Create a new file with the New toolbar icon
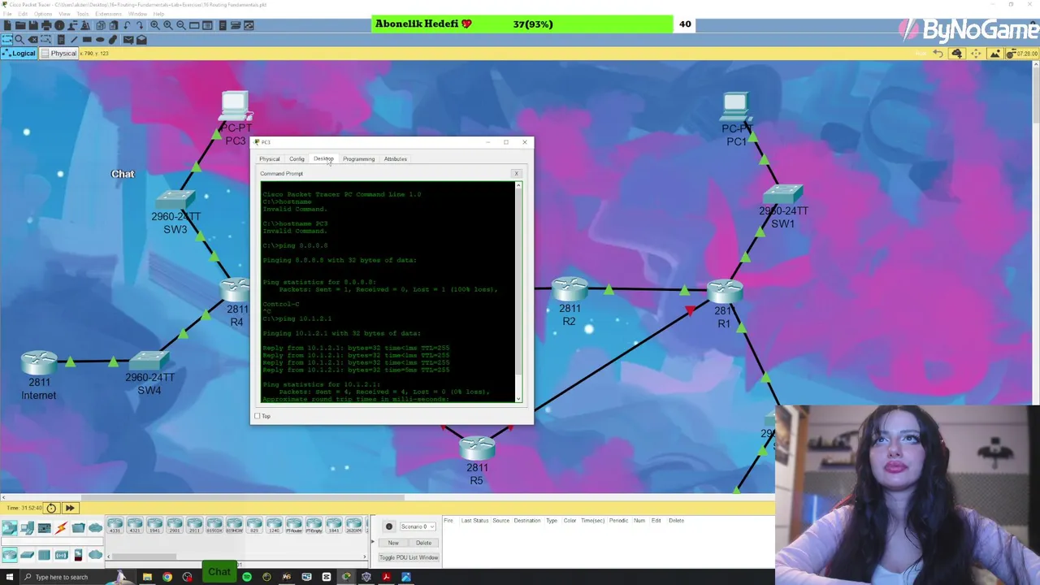 [7, 25]
